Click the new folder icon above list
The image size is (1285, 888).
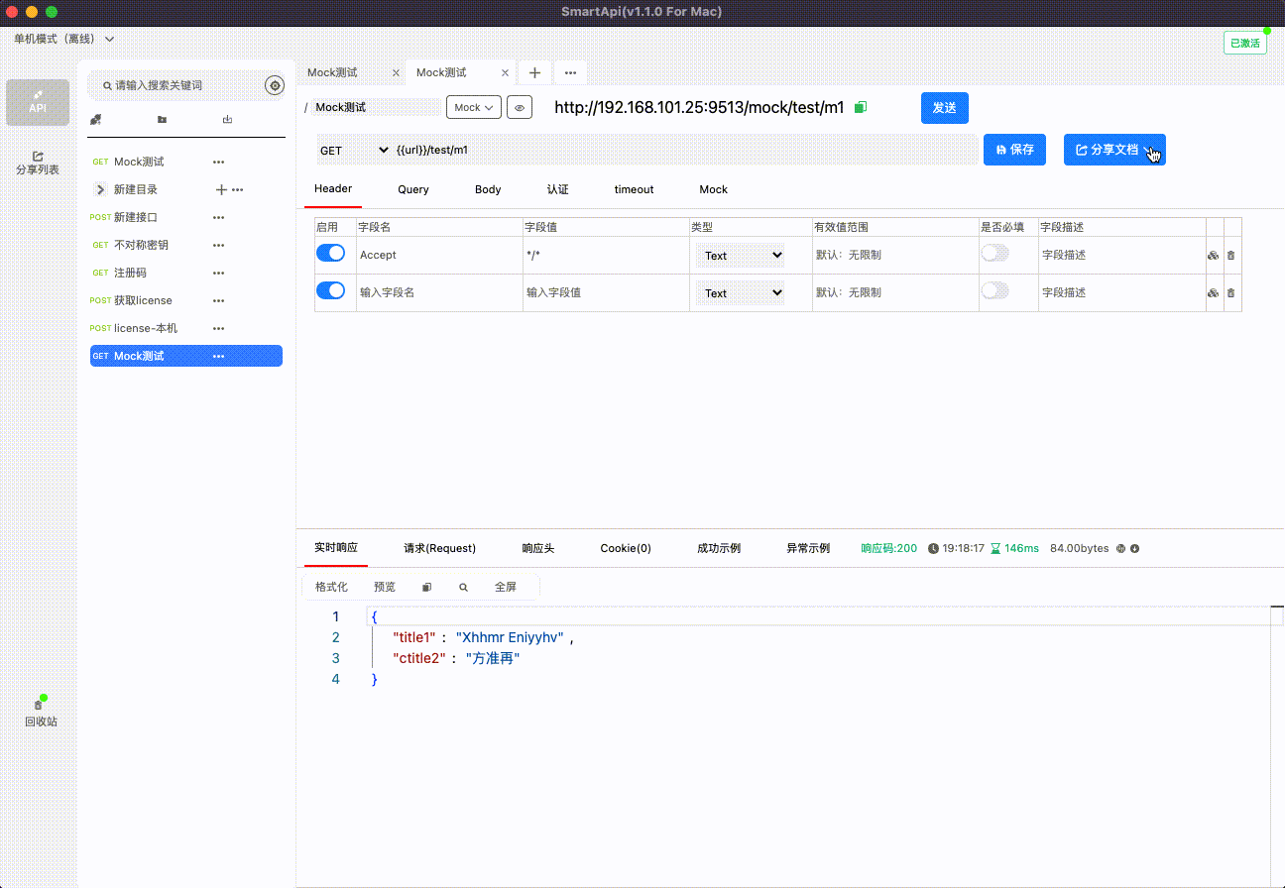[x=162, y=120]
